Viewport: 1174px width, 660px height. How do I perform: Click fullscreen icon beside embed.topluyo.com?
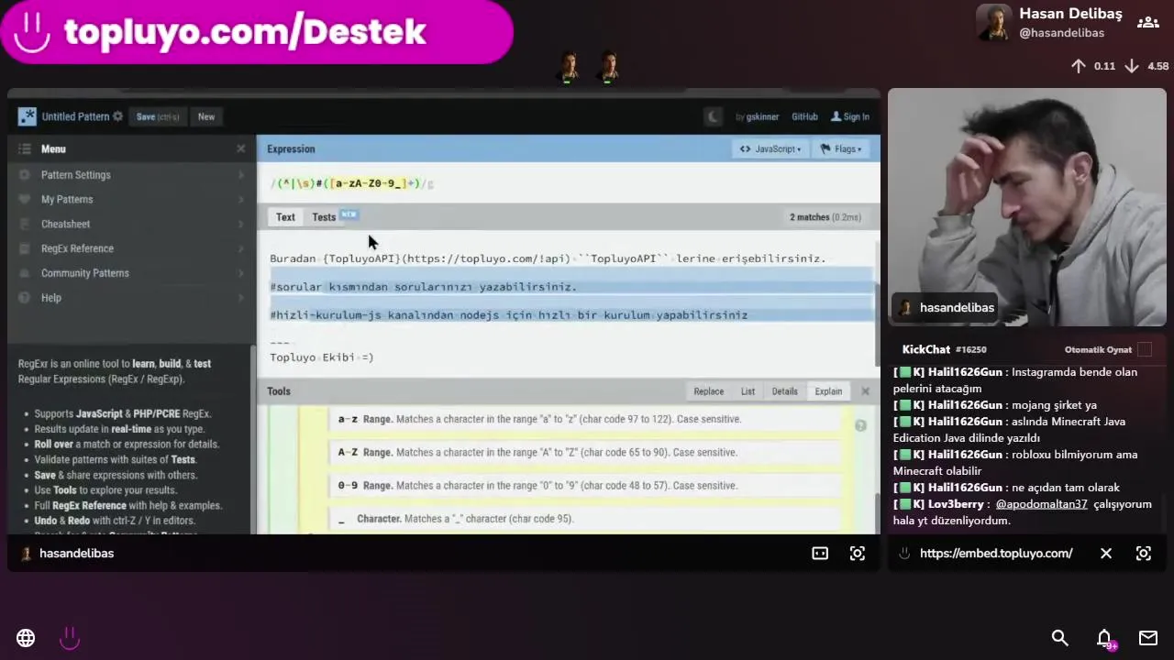pos(1144,554)
